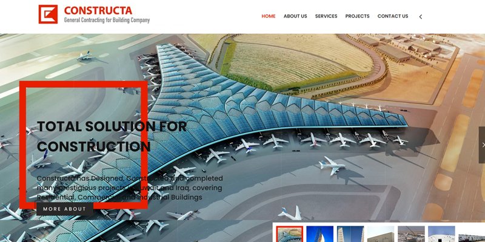Screen dimensions: 485x242
Task: Open the ABOUT US menu item
Action: coord(295,16)
